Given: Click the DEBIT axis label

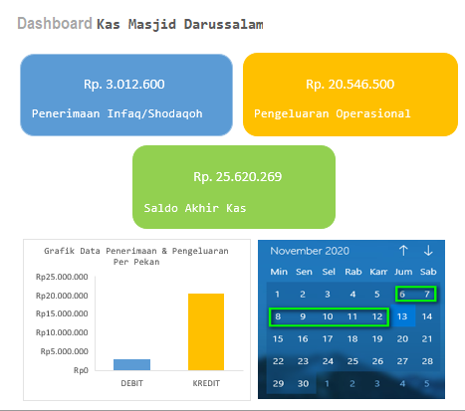Looking at the screenshot, I should coord(131,383).
